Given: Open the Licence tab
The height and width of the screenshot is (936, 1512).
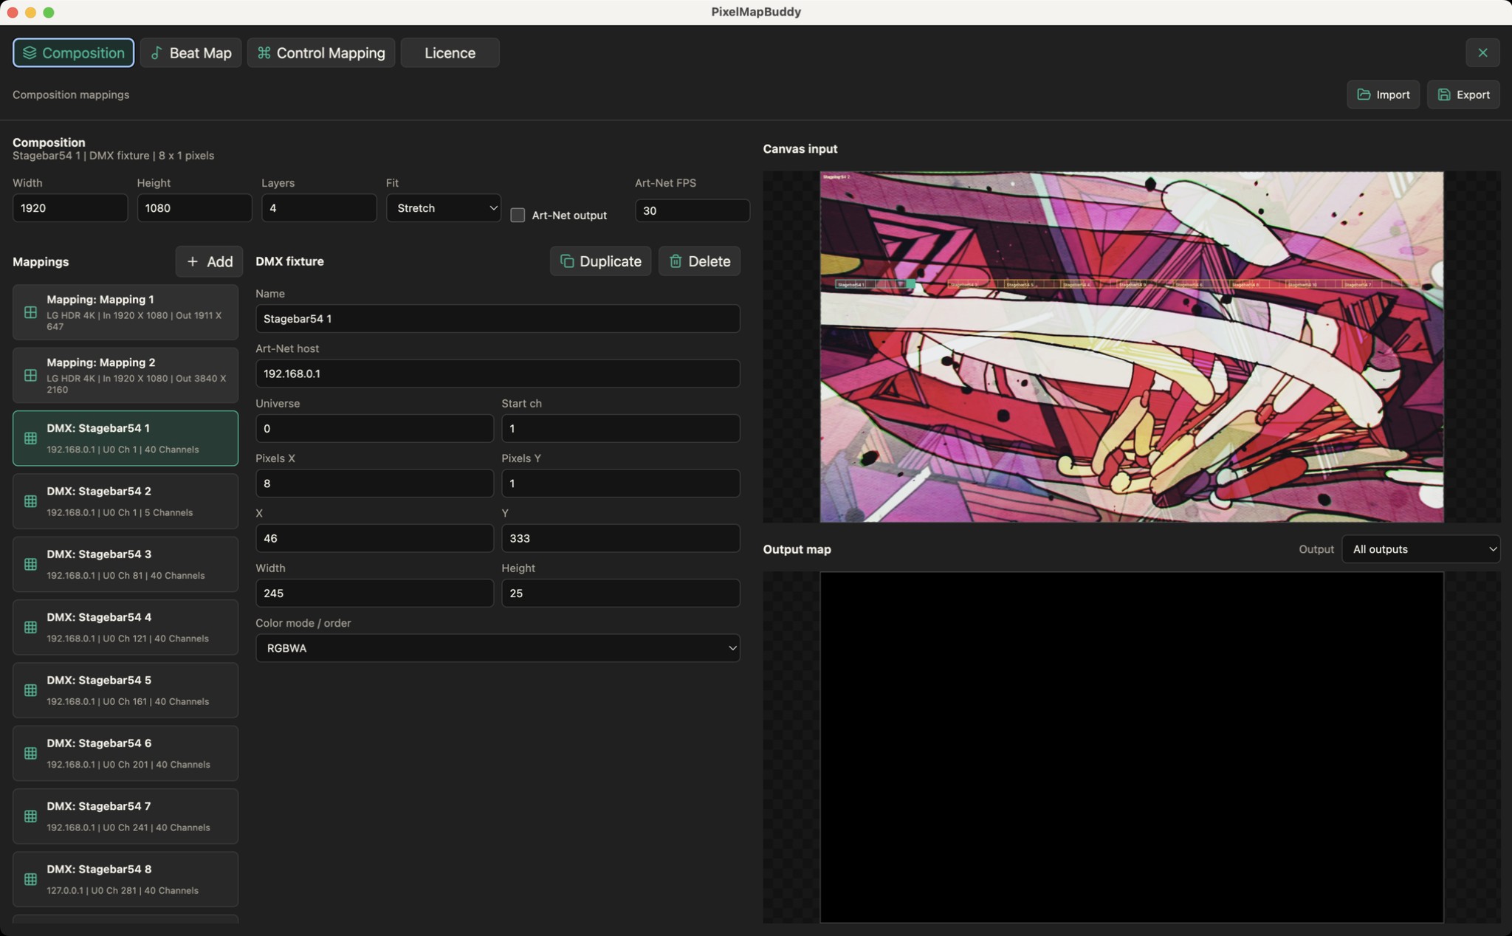Looking at the screenshot, I should click(x=450, y=52).
